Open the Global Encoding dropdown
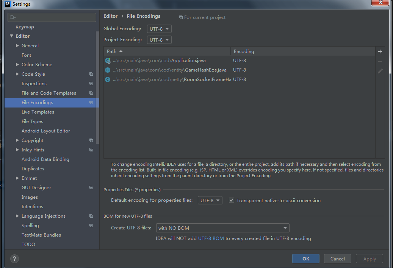This screenshot has height=268, width=393. click(159, 29)
